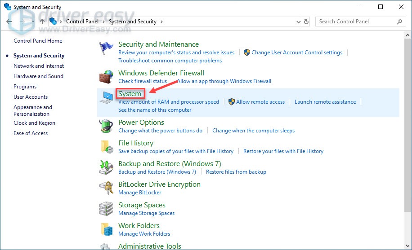Expand the chevron before Control Panel breadcrumb
This screenshot has width=412, height=250.
pyautogui.click(x=61, y=22)
